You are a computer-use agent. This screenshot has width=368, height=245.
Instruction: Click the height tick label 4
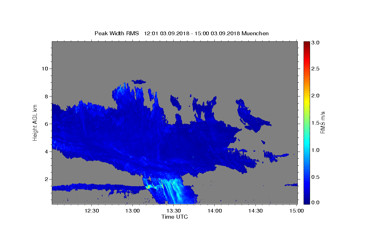46,152
